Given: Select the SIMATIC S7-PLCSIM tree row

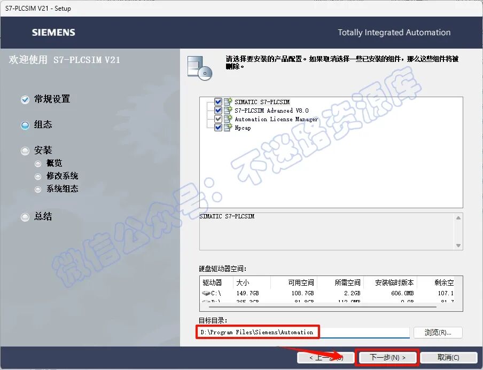Looking at the screenshot, I should click(x=262, y=102).
